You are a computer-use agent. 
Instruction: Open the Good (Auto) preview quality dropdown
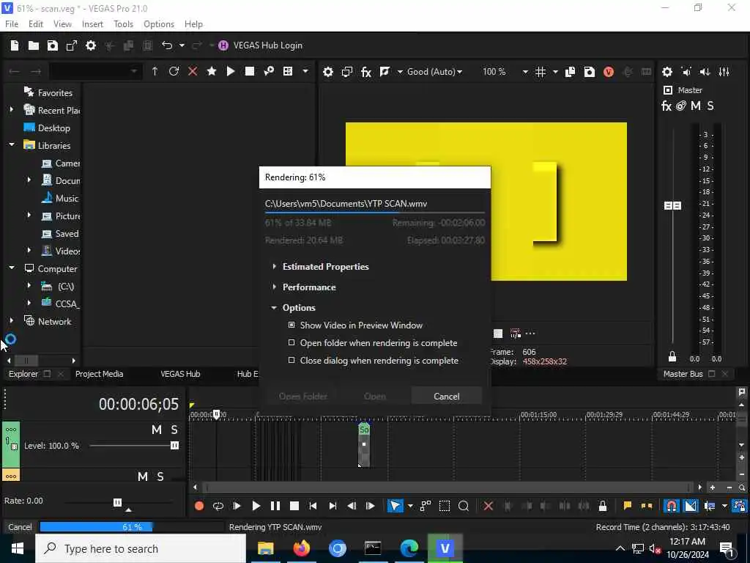[x=434, y=72]
